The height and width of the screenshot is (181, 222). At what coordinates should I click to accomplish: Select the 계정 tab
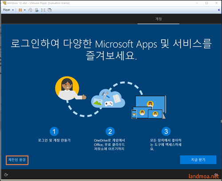point(159,19)
